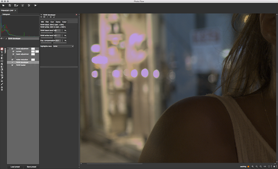The width and height of the screenshot is (278, 169).
Task: Collapse the RAW developer panel chevron
Action: tap(41, 15)
